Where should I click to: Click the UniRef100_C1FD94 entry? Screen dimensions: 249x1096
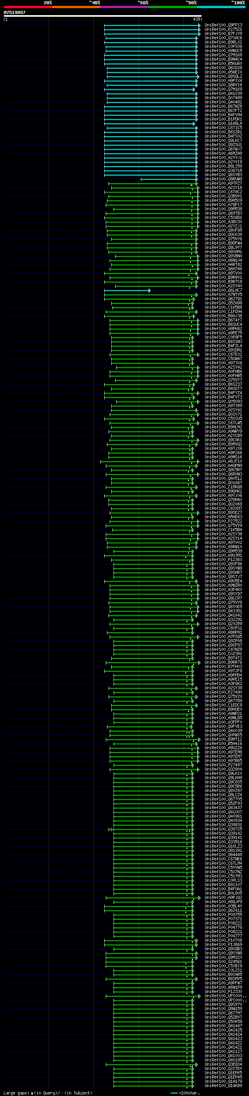[x=223, y=311]
